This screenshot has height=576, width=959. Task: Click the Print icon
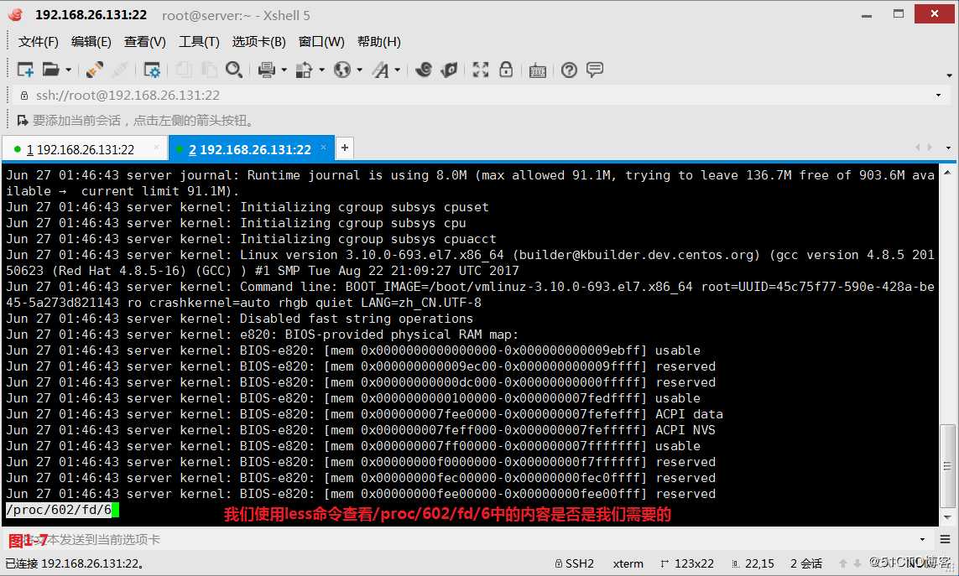(266, 70)
